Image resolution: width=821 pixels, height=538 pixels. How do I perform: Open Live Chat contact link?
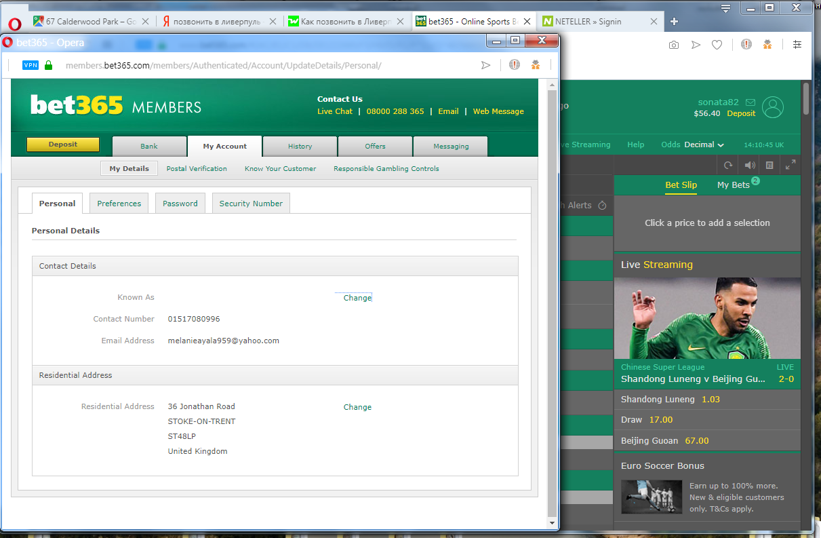335,111
